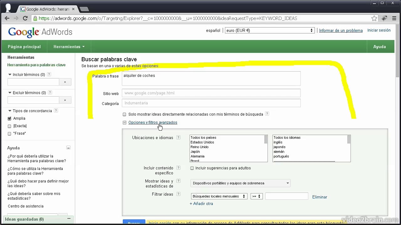Screen dimensions: 401x225
Task: Click the extension icon next to the star
Action: pyautogui.click(x=384, y=18)
